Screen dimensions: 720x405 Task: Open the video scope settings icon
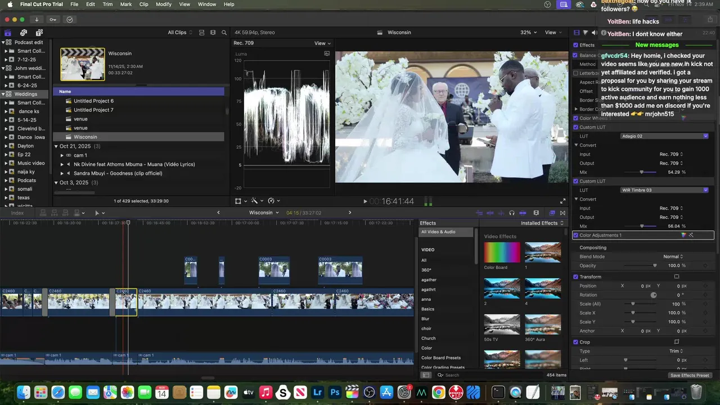pos(327,53)
